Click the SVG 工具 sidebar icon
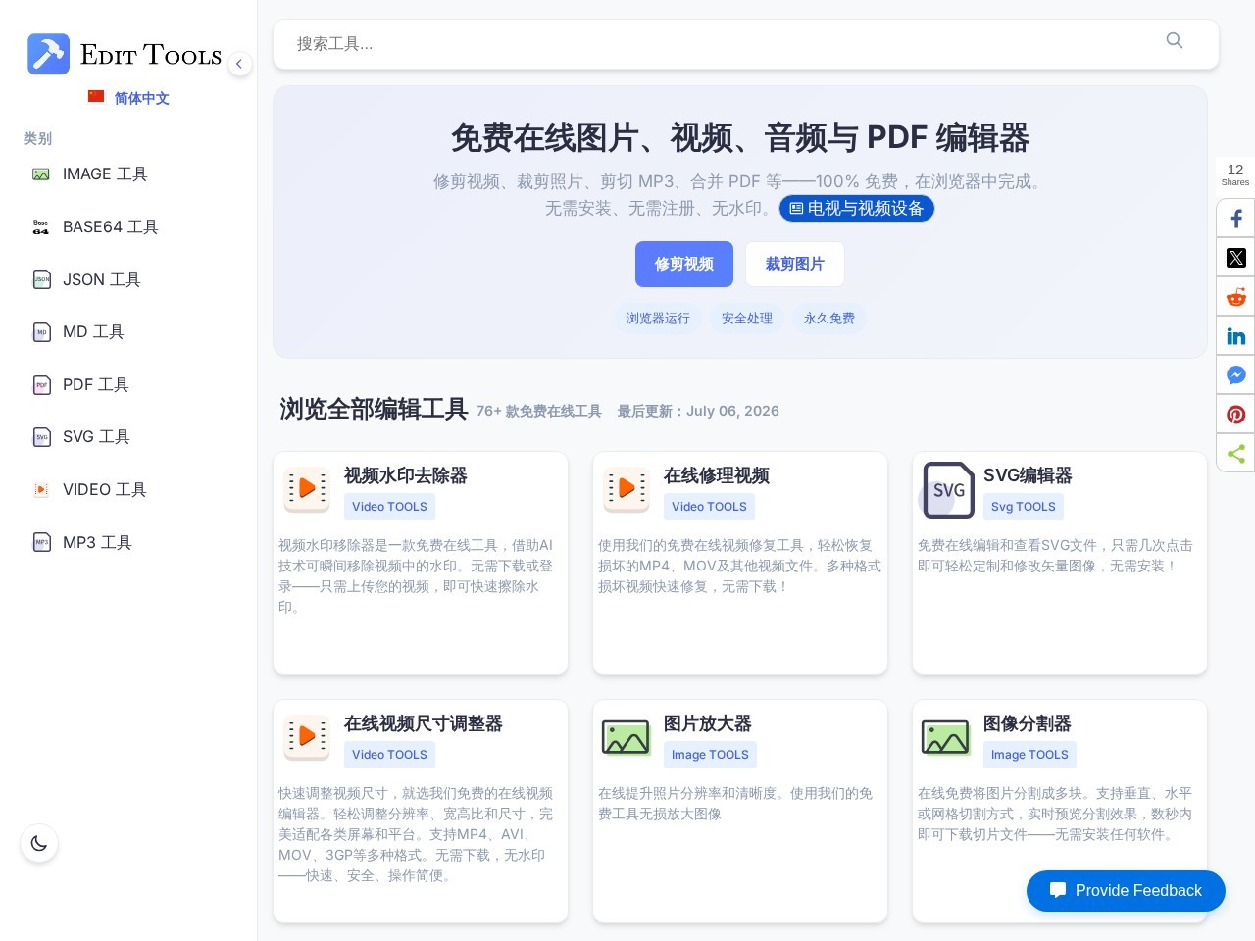The width and height of the screenshot is (1255, 941). 41,437
